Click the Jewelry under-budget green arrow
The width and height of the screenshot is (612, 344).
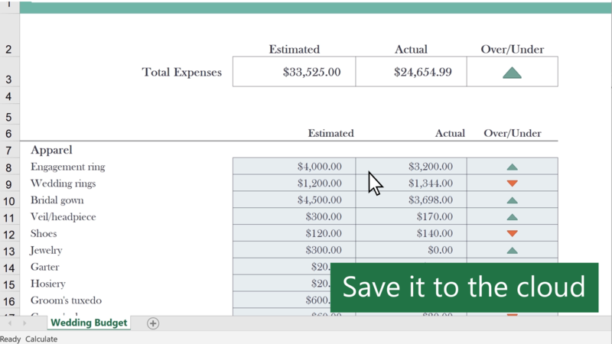coord(512,251)
